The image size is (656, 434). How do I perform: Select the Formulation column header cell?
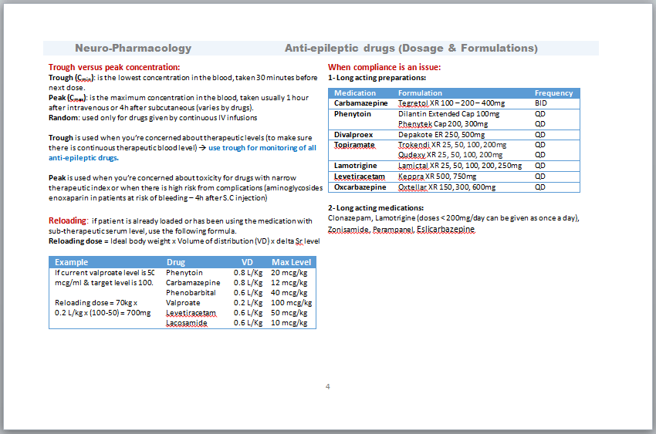click(x=420, y=93)
